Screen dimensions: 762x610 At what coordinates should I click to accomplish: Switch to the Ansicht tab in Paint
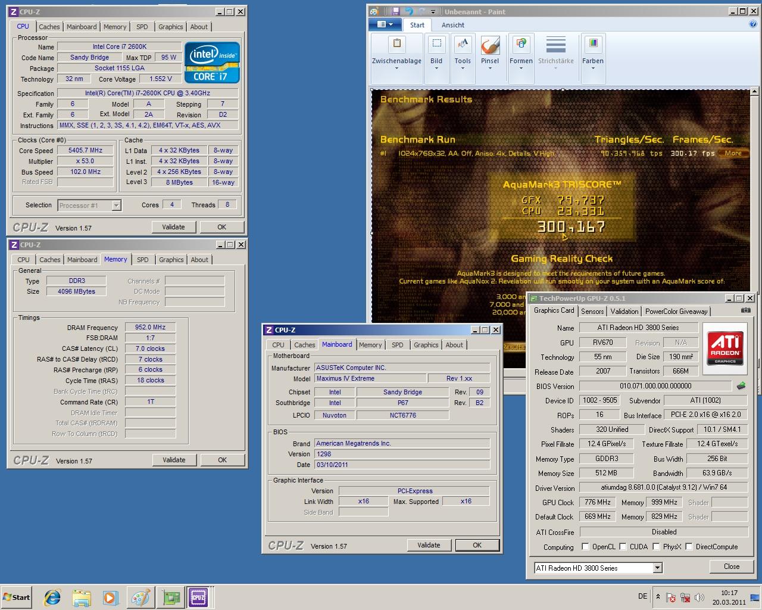453,25
